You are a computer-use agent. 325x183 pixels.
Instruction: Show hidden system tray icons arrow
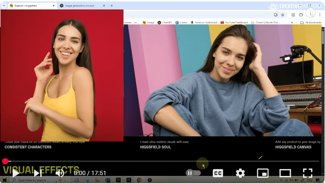(281, 180)
